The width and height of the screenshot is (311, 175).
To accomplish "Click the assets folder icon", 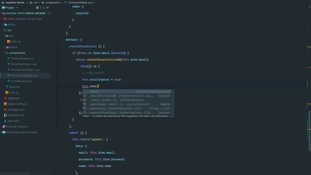I will pos(7,47).
